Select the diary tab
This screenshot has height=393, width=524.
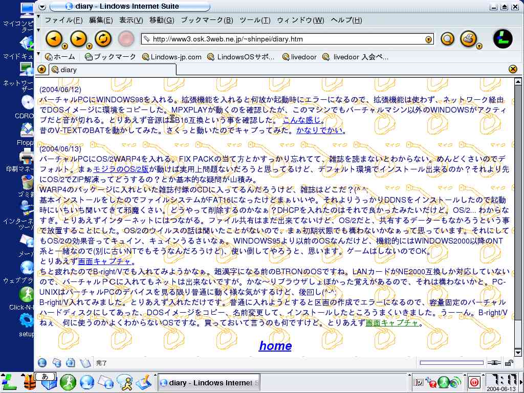point(69,70)
